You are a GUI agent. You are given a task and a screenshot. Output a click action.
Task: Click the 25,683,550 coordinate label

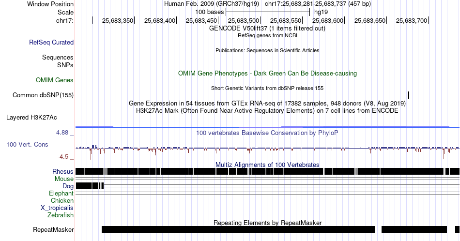pyautogui.click(x=286, y=20)
